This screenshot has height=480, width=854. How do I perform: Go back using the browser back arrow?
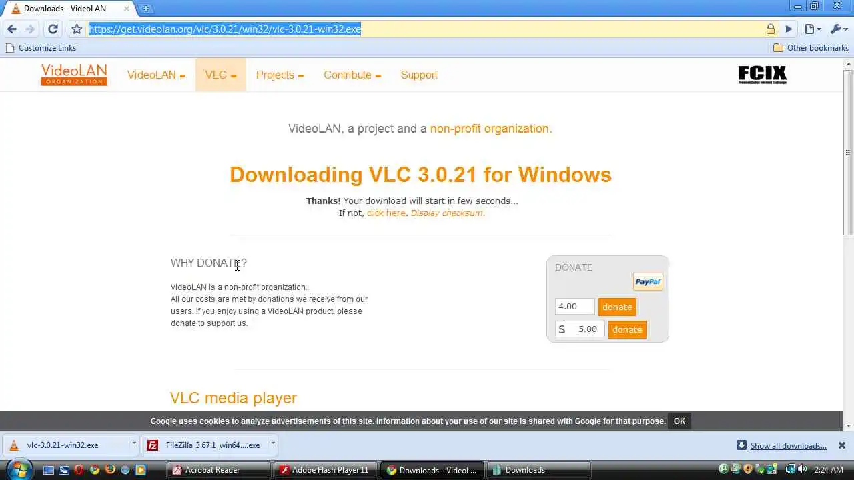coord(11,29)
